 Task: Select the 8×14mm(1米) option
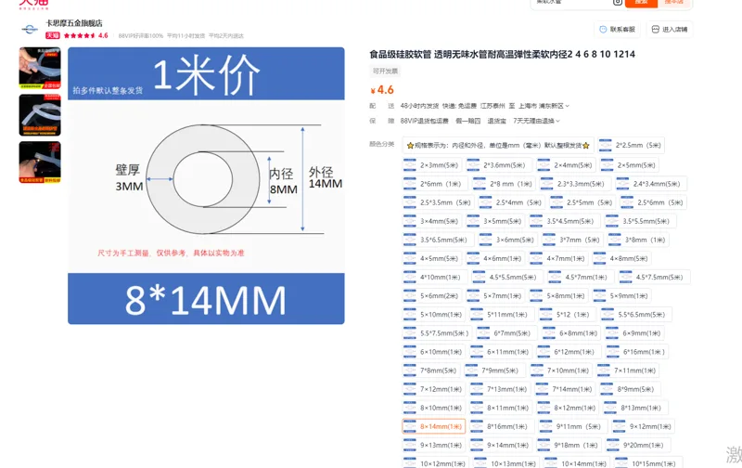[x=434, y=426]
